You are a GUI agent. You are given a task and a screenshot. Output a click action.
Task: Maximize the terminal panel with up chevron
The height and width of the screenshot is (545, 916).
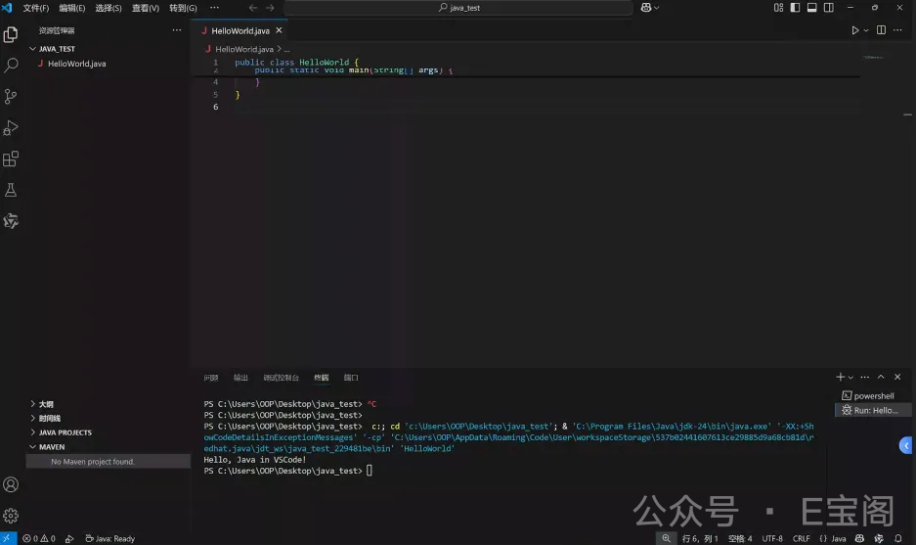pos(881,377)
